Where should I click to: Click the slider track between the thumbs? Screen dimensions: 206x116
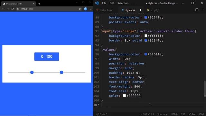coord(47,72)
